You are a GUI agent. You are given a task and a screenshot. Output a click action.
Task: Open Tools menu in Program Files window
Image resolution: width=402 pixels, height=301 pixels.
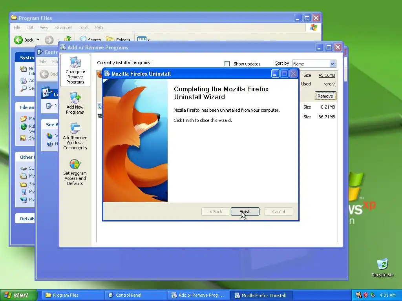pos(83,27)
